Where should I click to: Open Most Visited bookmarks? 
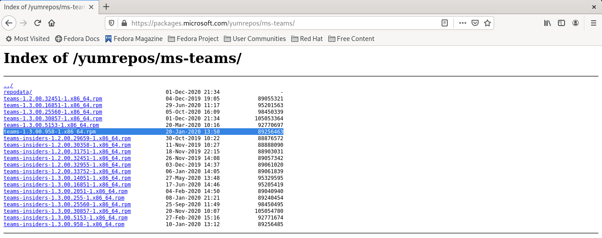tap(27, 39)
